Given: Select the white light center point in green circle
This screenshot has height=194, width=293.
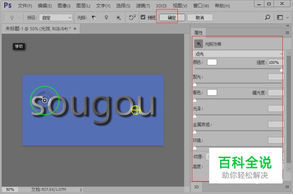Looking at the screenshot, I should click(44, 100).
